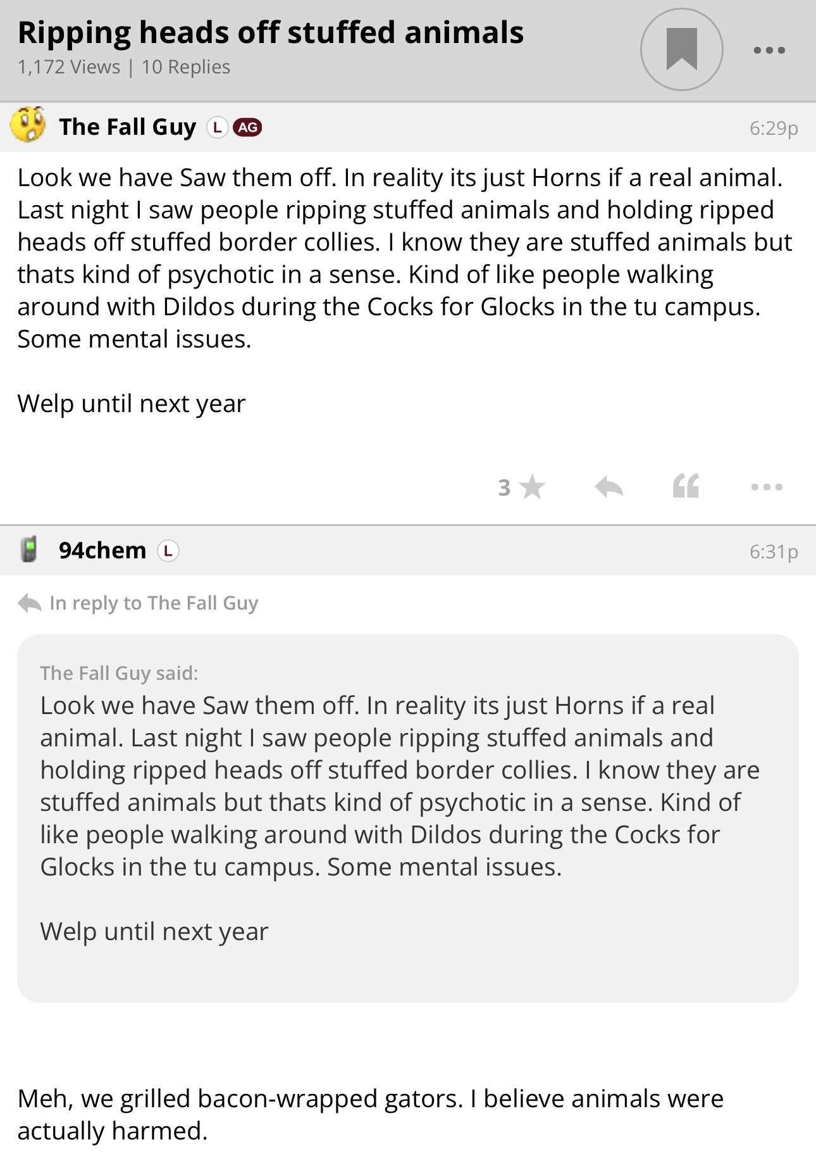Screen dimensions: 816x1161
Task: Reply to The Fall Guy's post with arrow icon
Action: (x=609, y=487)
